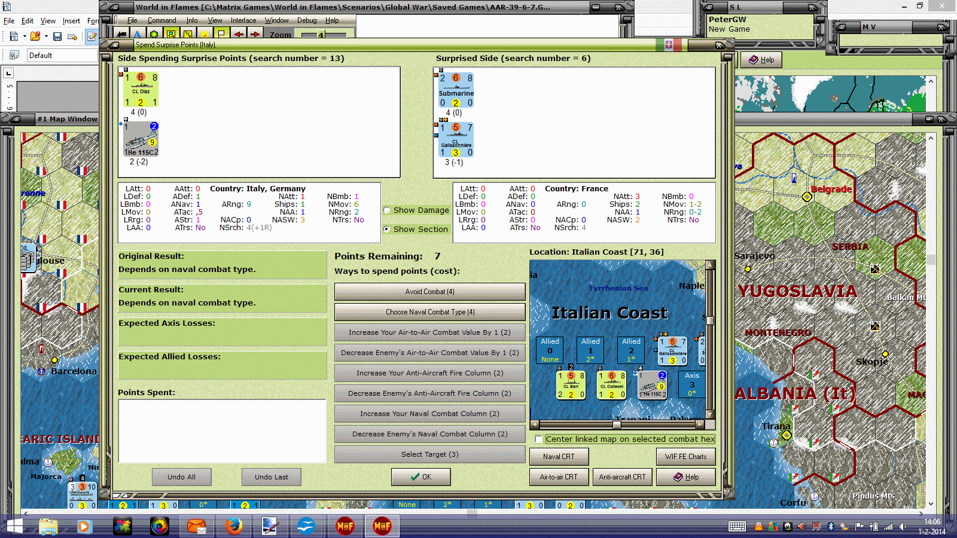Image resolution: width=957 pixels, height=538 pixels.
Task: Open the File menu in World in Flames
Action: 132,20
